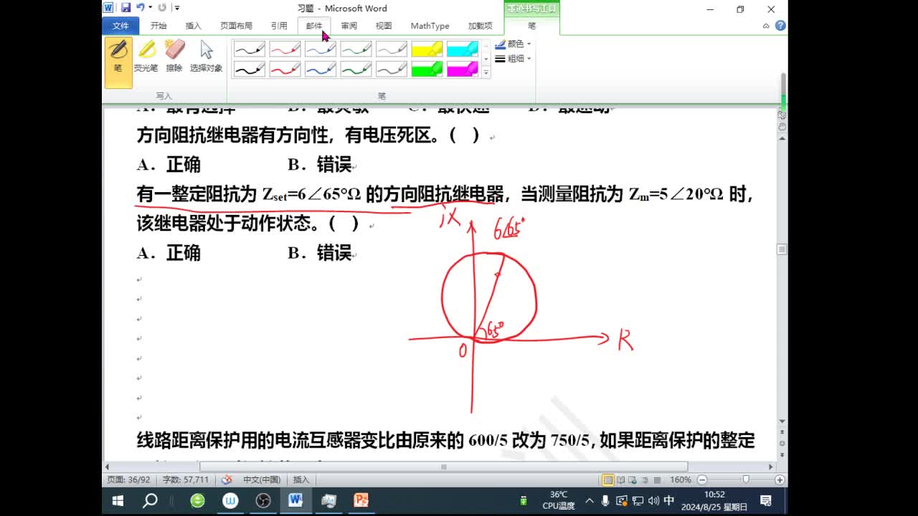
Task: Pick the thick black pen style
Action: [250, 69]
